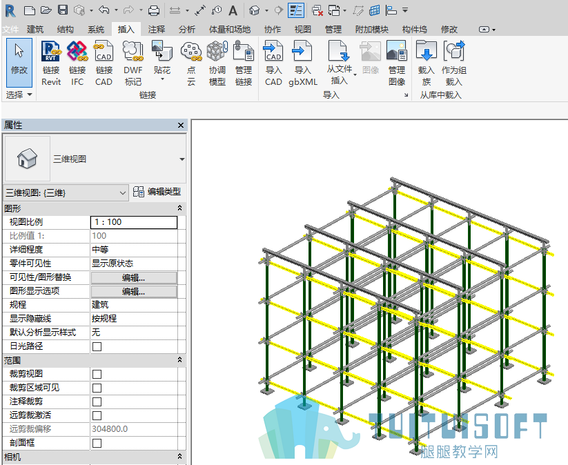
Task: Open the 视图 ribbon tab
Action: pyautogui.click(x=303, y=30)
